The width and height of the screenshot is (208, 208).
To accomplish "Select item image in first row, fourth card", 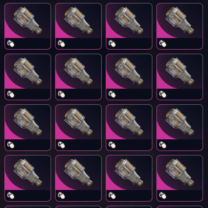I will 180,20.
